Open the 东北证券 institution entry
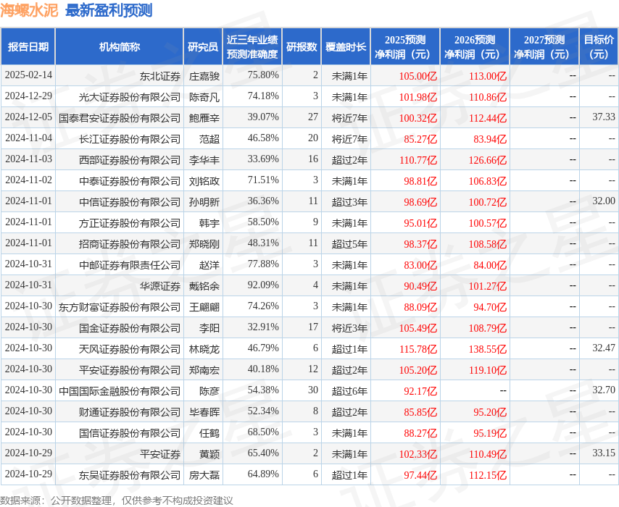The width and height of the screenshot is (619, 507). [160, 76]
